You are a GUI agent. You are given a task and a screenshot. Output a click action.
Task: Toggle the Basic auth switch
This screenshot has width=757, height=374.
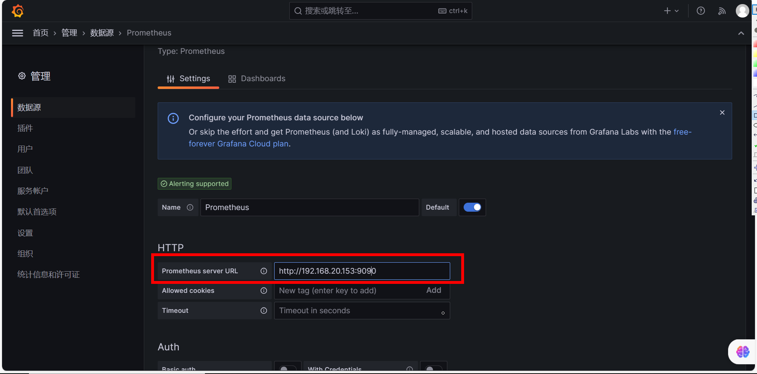pyautogui.click(x=288, y=369)
